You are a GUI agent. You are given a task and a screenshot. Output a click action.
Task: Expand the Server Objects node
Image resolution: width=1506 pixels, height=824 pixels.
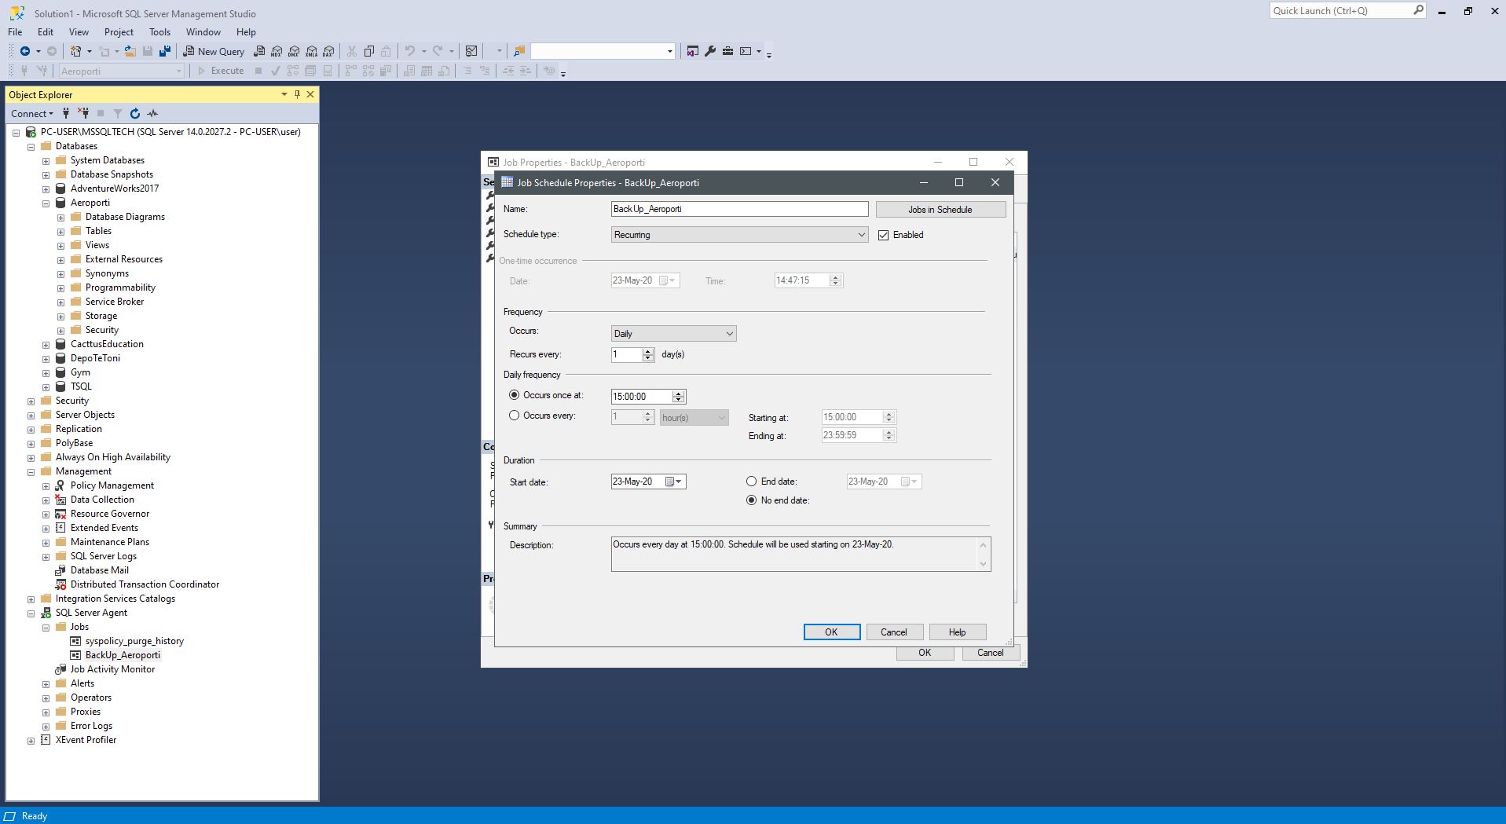pos(31,416)
